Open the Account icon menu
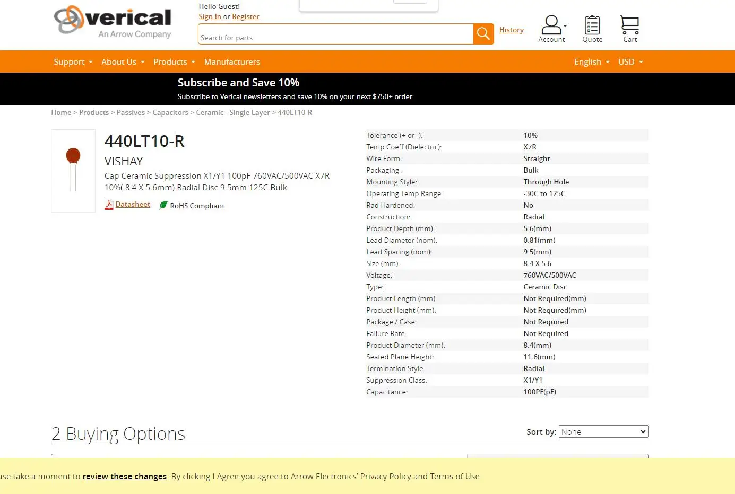This screenshot has width=735, height=494. tap(552, 29)
